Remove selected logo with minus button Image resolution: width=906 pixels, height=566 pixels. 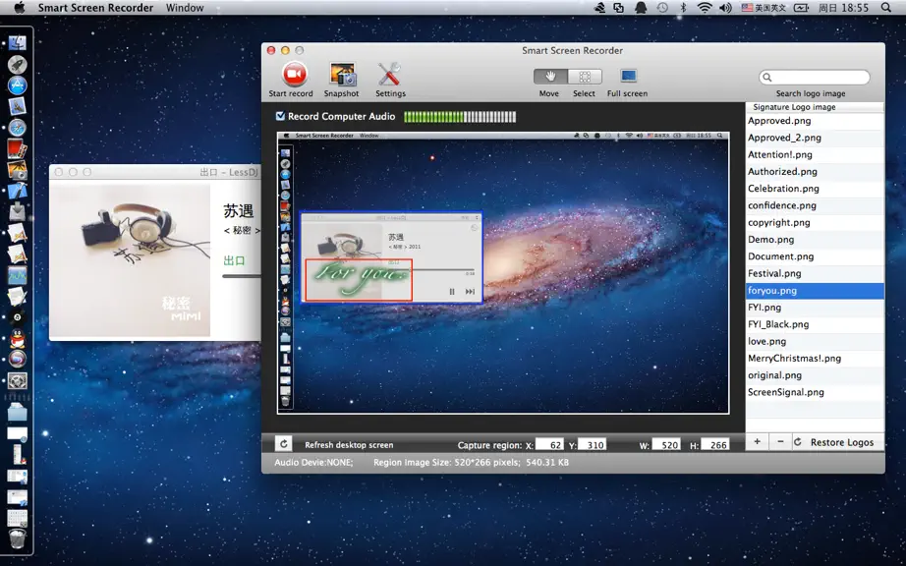[780, 442]
